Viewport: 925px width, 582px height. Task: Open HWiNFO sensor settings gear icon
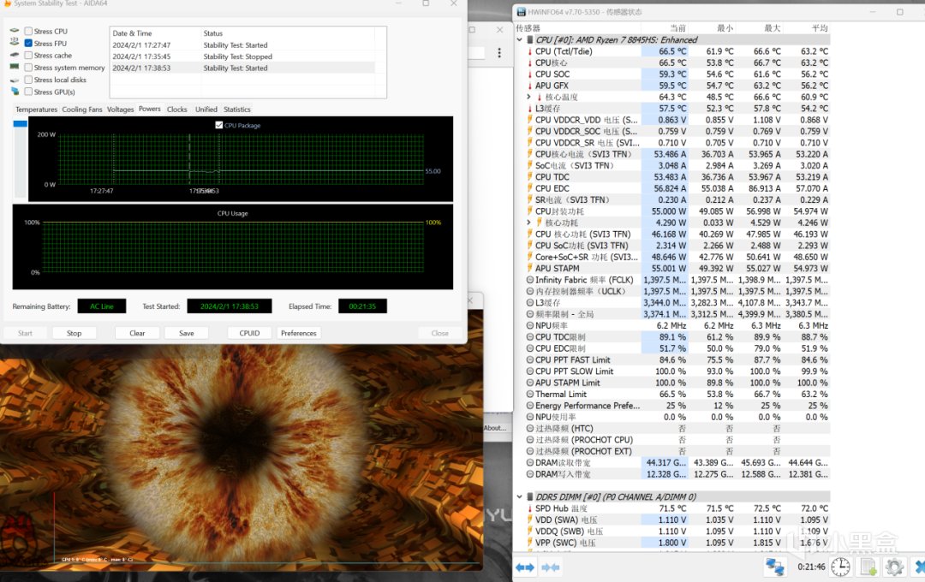point(894,567)
